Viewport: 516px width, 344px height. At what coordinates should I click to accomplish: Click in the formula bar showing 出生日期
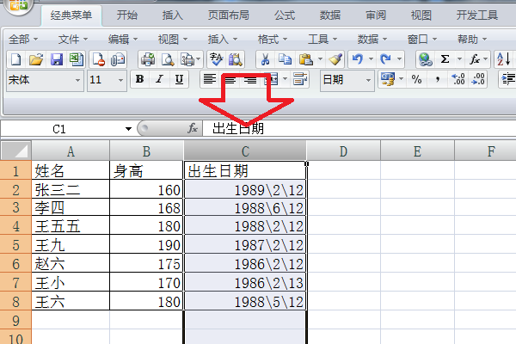(359, 128)
